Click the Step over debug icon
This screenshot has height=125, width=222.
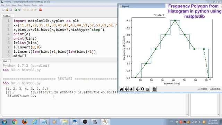(x=25, y=10)
